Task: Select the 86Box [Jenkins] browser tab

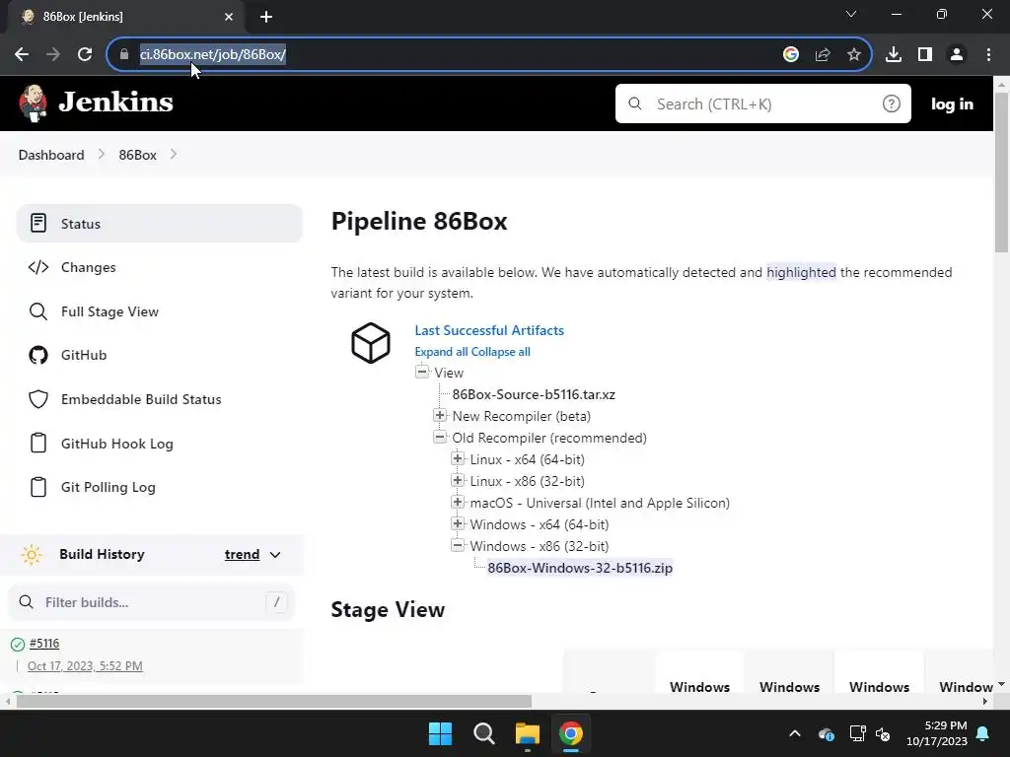Action: click(125, 17)
